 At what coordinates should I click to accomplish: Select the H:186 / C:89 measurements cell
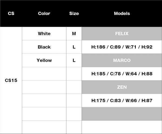[122, 47]
